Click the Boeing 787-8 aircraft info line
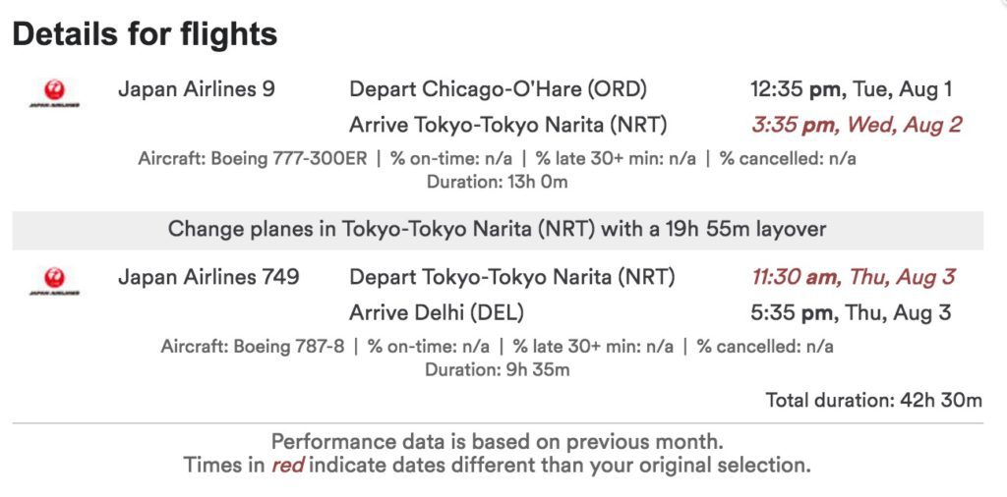Screen dimensions: 1007x497 (497, 347)
